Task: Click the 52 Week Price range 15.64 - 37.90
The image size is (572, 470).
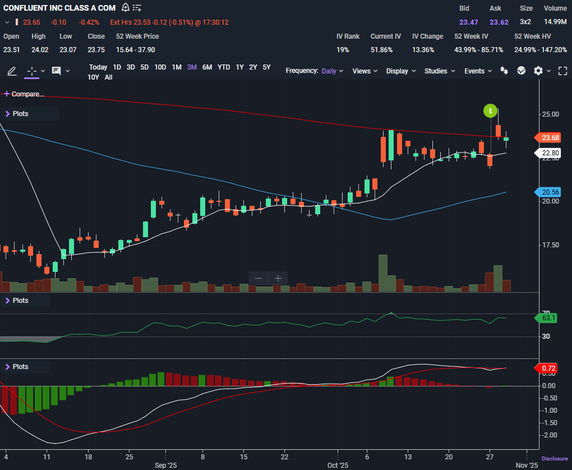Action: [135, 49]
